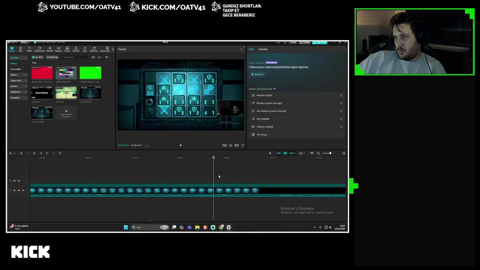Hide the upper track with eye icon

18,181
